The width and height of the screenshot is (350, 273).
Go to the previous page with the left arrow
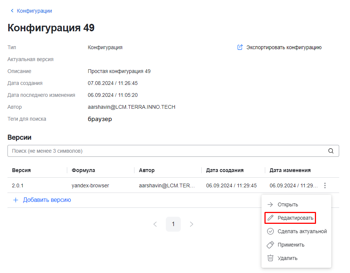click(x=155, y=224)
